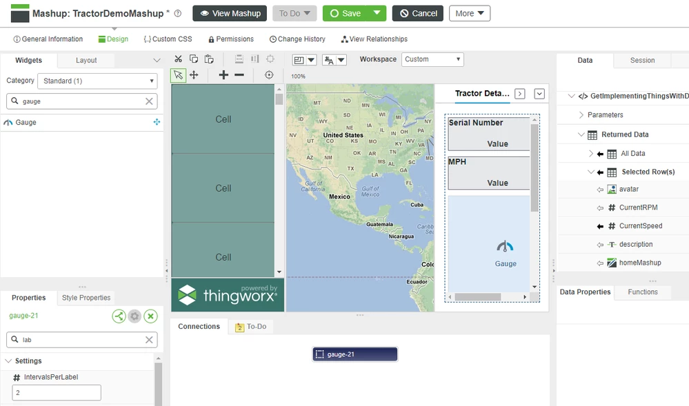Collapse the Settings section
The width and height of the screenshot is (689, 406).
tap(8, 361)
